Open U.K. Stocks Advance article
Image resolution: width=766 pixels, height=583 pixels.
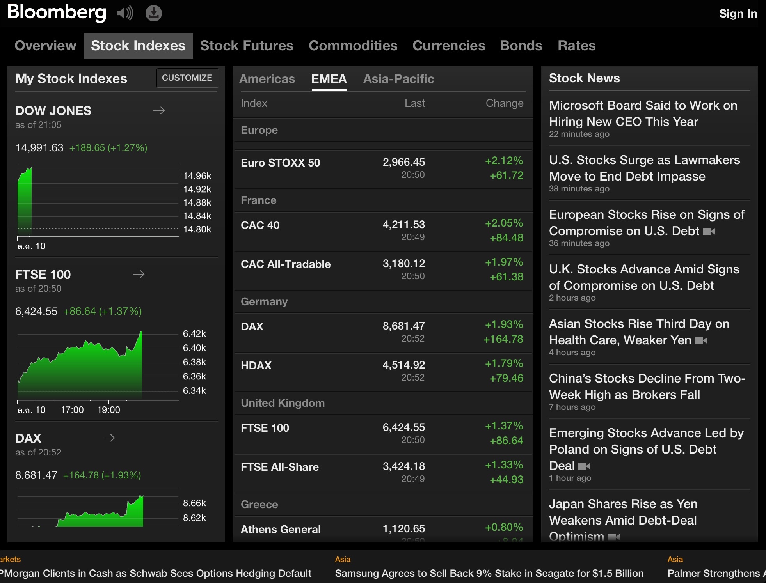pyautogui.click(x=649, y=282)
